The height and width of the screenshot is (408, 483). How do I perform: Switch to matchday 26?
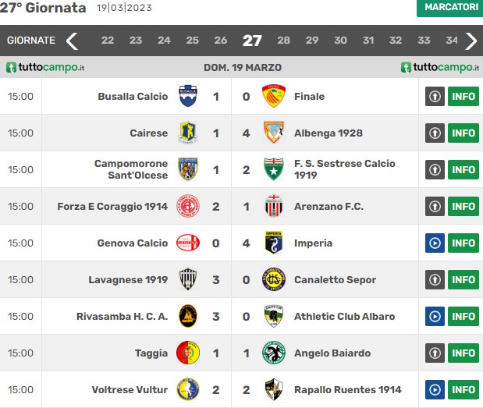pyautogui.click(x=221, y=41)
